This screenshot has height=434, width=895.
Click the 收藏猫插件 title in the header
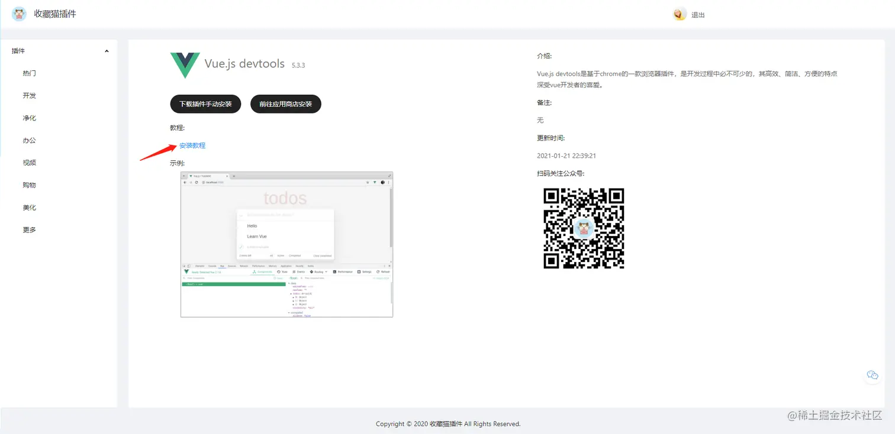tap(55, 14)
